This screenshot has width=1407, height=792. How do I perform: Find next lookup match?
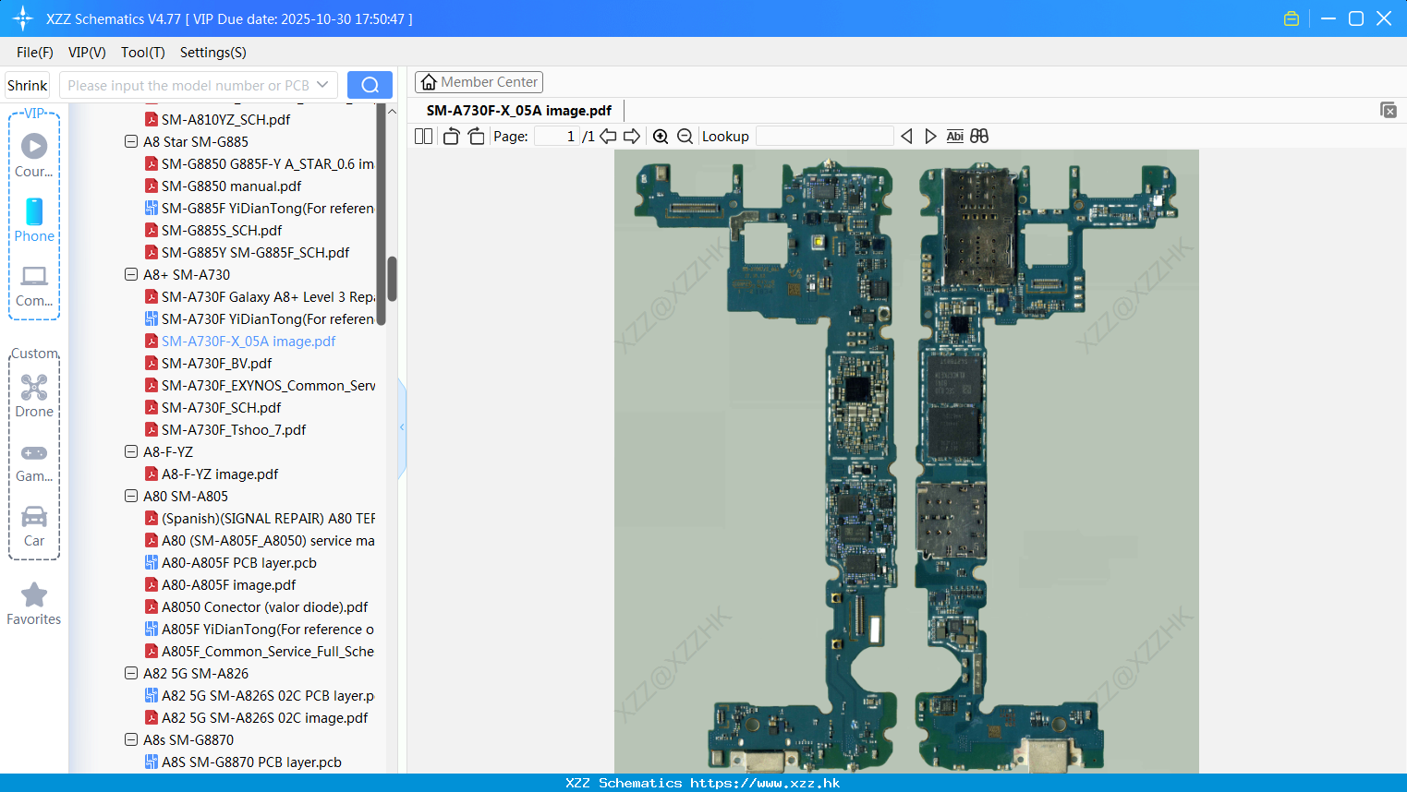pos(930,137)
